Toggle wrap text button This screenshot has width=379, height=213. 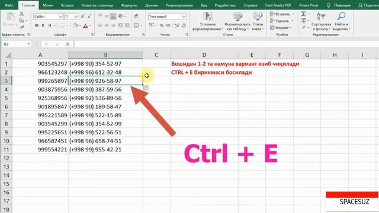point(136,16)
